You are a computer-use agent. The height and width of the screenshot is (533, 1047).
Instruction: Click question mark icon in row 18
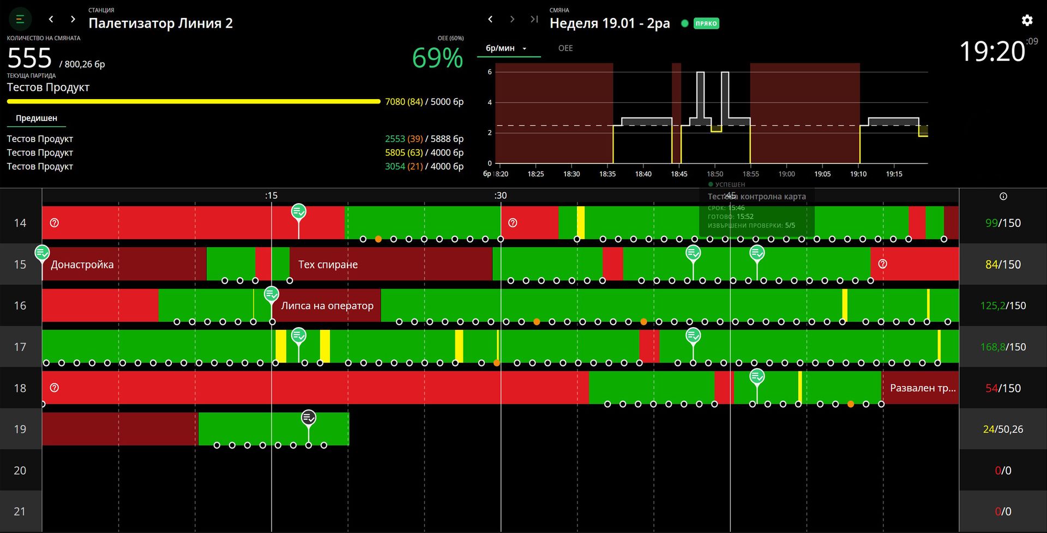(54, 388)
